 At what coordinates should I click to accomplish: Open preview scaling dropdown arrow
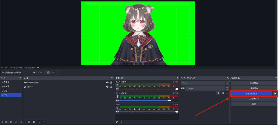(x=38, y=68)
